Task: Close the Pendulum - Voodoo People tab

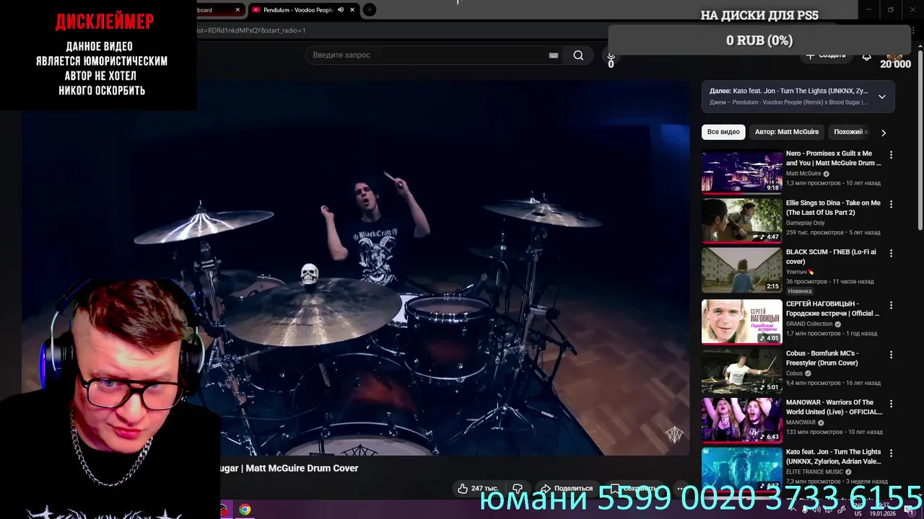Action: (352, 10)
